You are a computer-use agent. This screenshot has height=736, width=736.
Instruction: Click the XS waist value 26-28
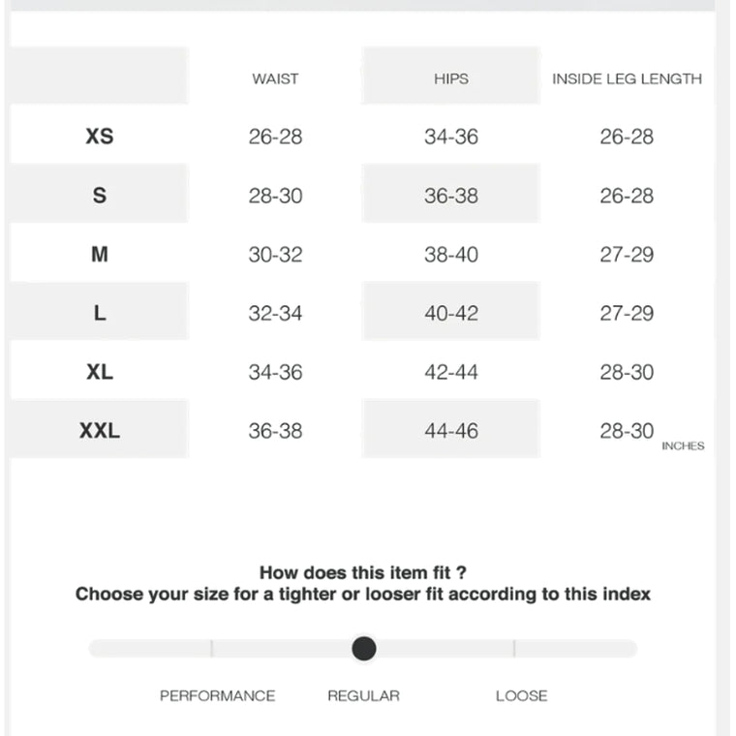[x=275, y=137]
